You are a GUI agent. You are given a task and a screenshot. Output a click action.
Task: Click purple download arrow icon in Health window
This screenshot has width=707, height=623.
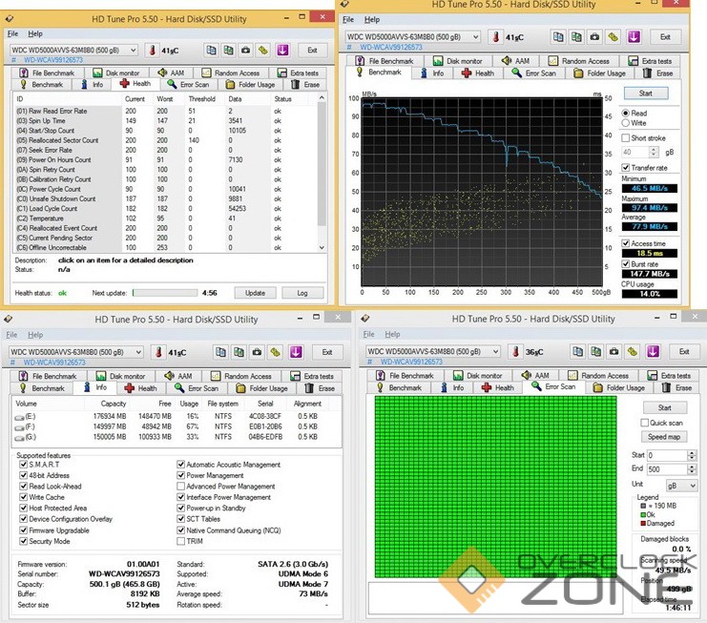tap(282, 50)
